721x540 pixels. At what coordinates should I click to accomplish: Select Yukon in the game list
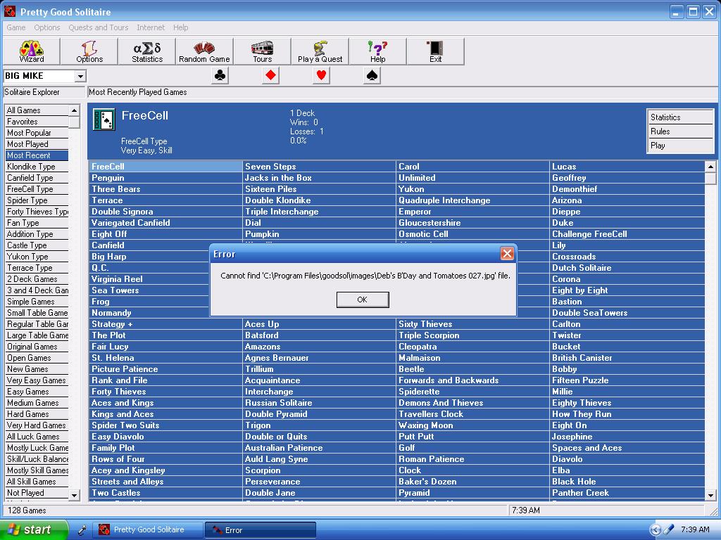point(472,189)
